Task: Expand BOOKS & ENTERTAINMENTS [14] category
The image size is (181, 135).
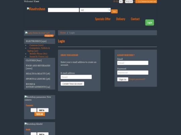Action: coord(40,85)
